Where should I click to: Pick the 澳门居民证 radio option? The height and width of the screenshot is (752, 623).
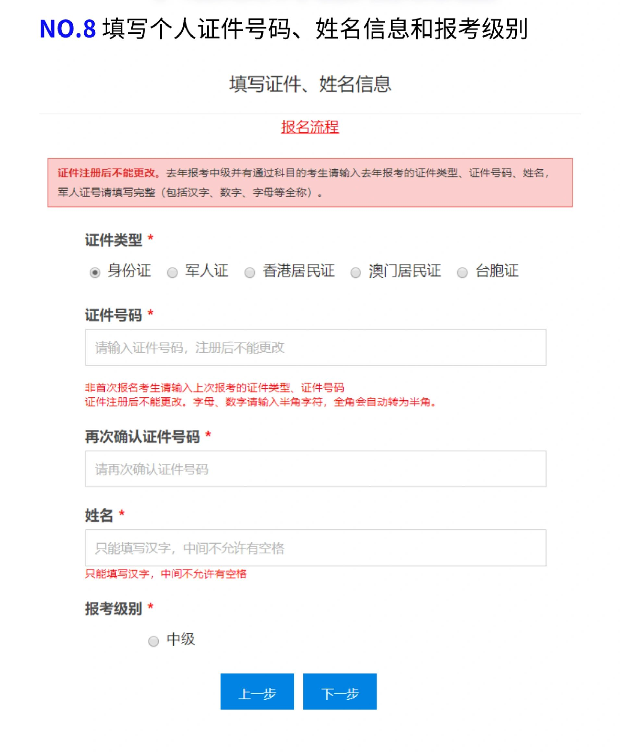pyautogui.click(x=355, y=273)
